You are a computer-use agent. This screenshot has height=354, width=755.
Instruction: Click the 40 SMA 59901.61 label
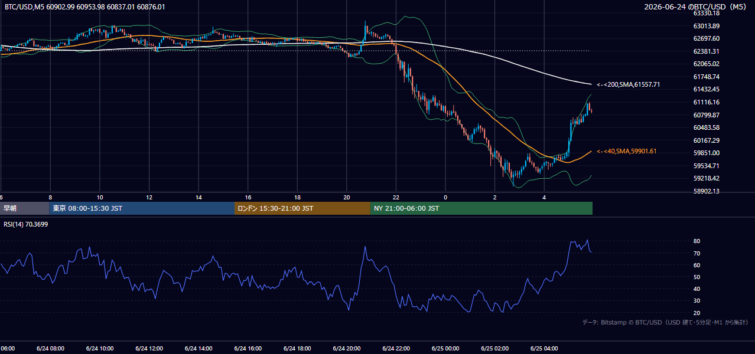626,152
